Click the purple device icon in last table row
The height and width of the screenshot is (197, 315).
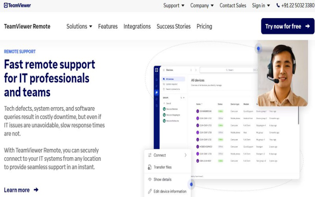coord(198,161)
